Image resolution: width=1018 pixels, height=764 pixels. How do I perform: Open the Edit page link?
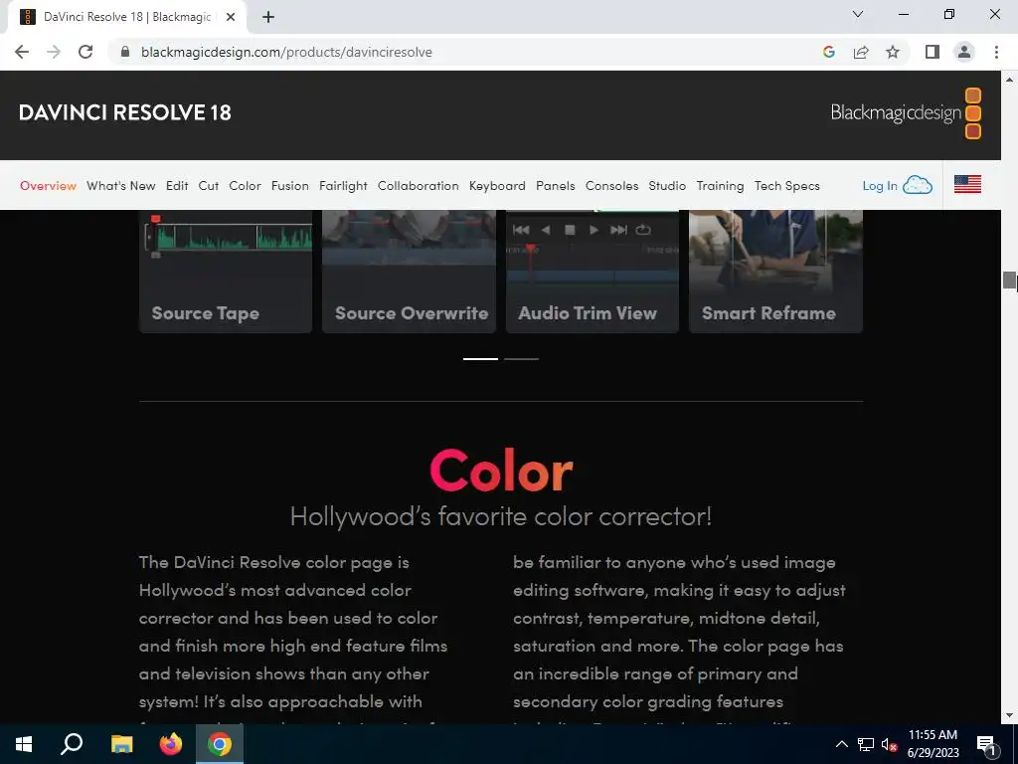[177, 186]
